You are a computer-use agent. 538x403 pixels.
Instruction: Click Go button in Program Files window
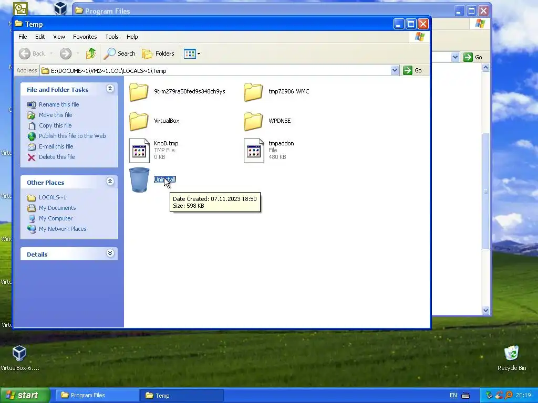[473, 57]
